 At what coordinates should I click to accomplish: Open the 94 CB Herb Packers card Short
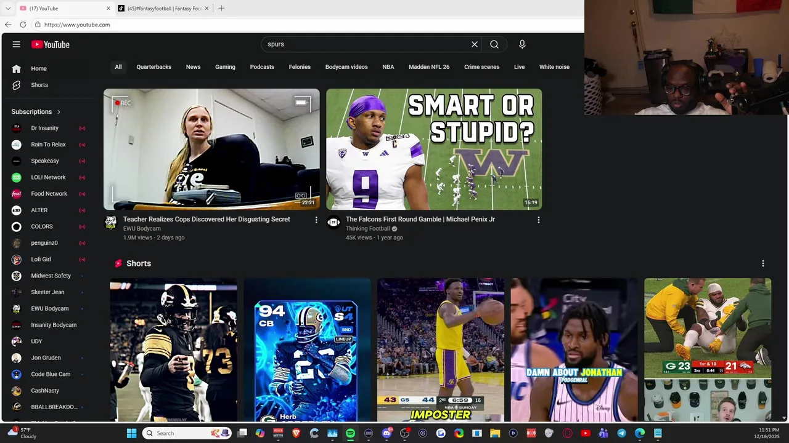click(x=307, y=349)
